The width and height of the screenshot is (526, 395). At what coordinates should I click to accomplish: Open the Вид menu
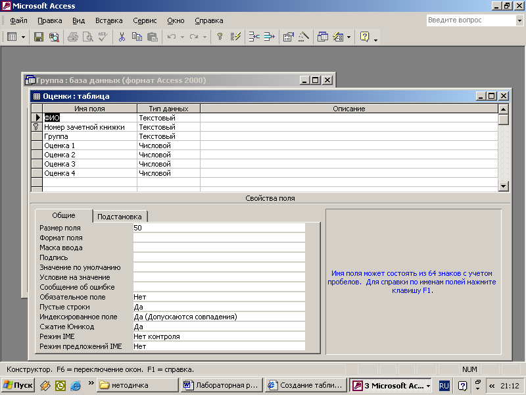(x=78, y=20)
